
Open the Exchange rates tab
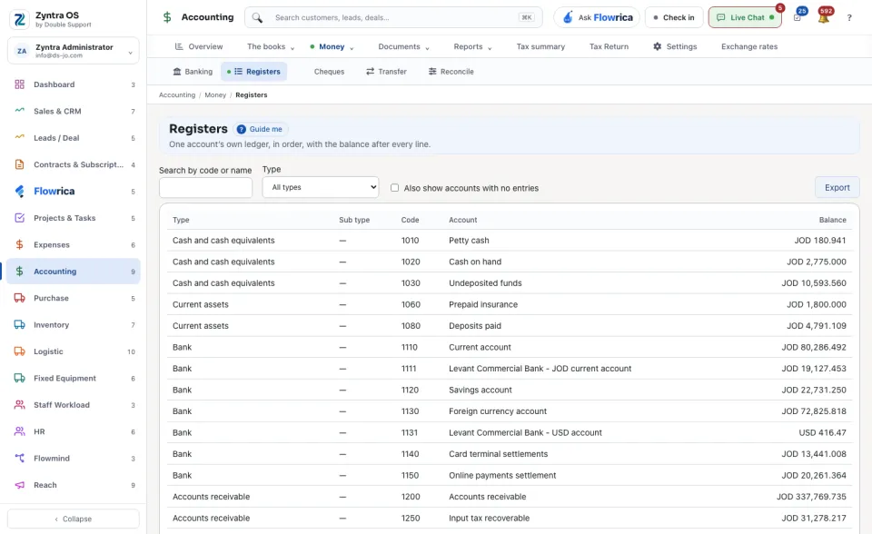pyautogui.click(x=749, y=46)
